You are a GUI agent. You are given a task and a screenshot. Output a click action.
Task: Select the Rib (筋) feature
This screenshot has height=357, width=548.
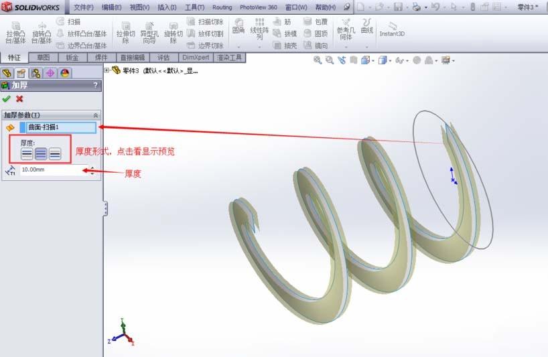pyautogui.click(x=281, y=21)
